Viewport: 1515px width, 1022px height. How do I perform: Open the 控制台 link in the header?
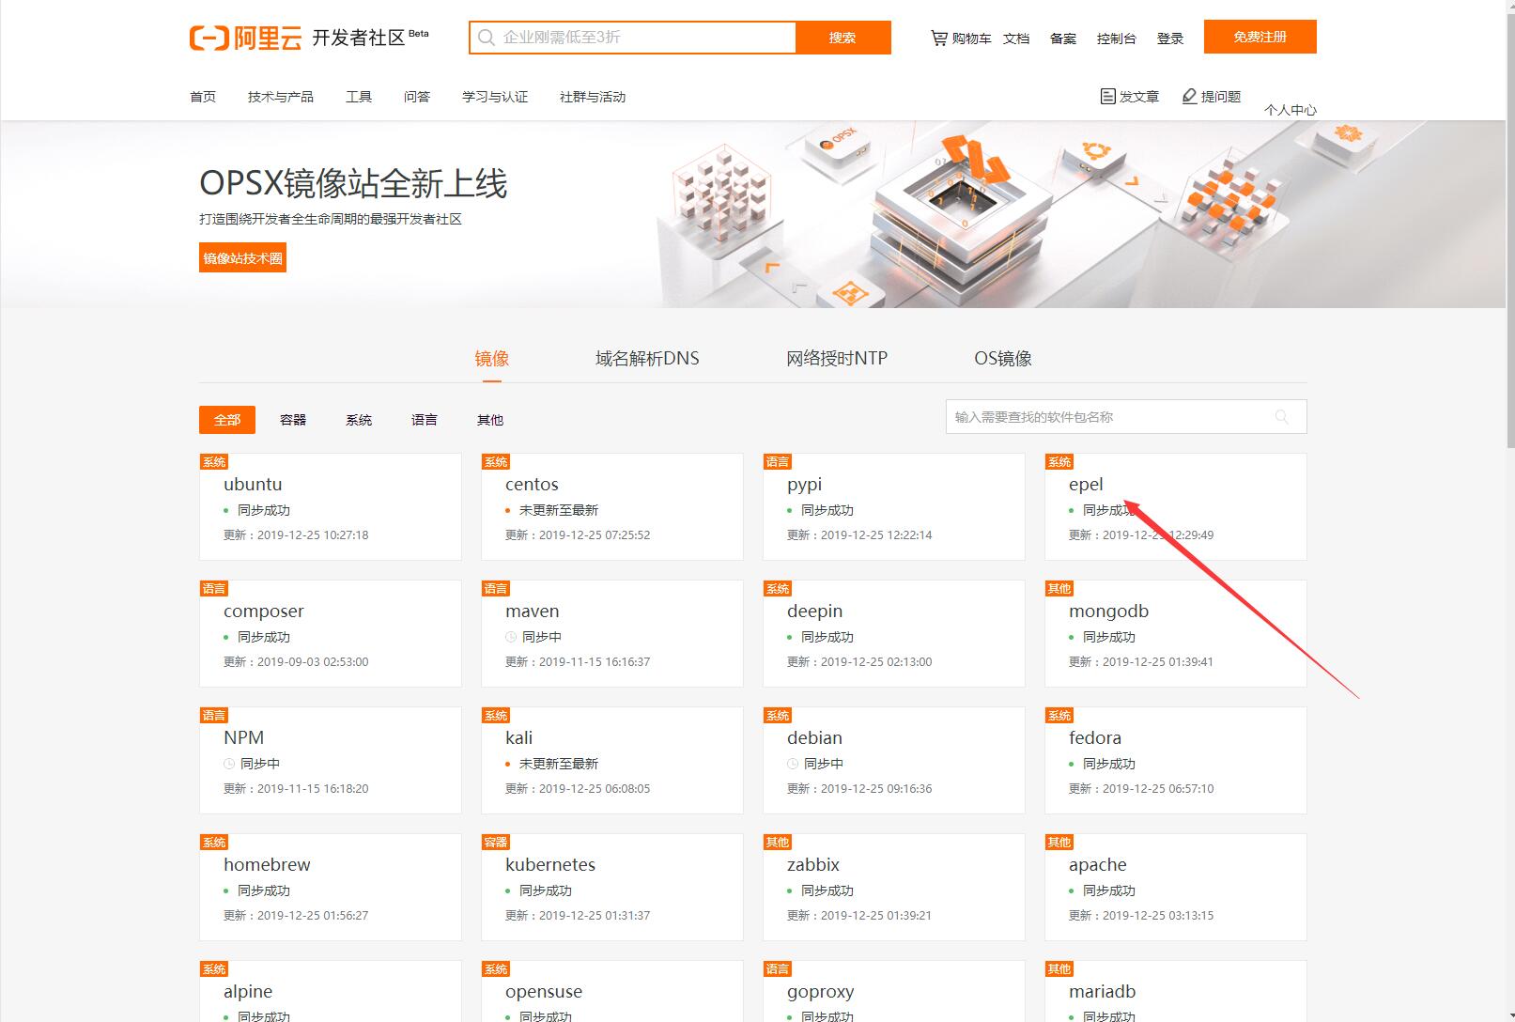tap(1117, 39)
